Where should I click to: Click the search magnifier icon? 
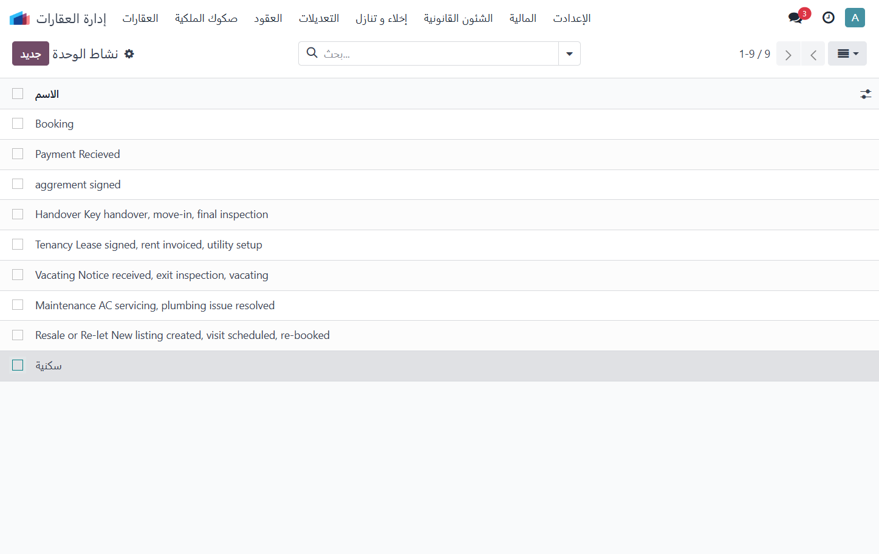click(x=312, y=53)
